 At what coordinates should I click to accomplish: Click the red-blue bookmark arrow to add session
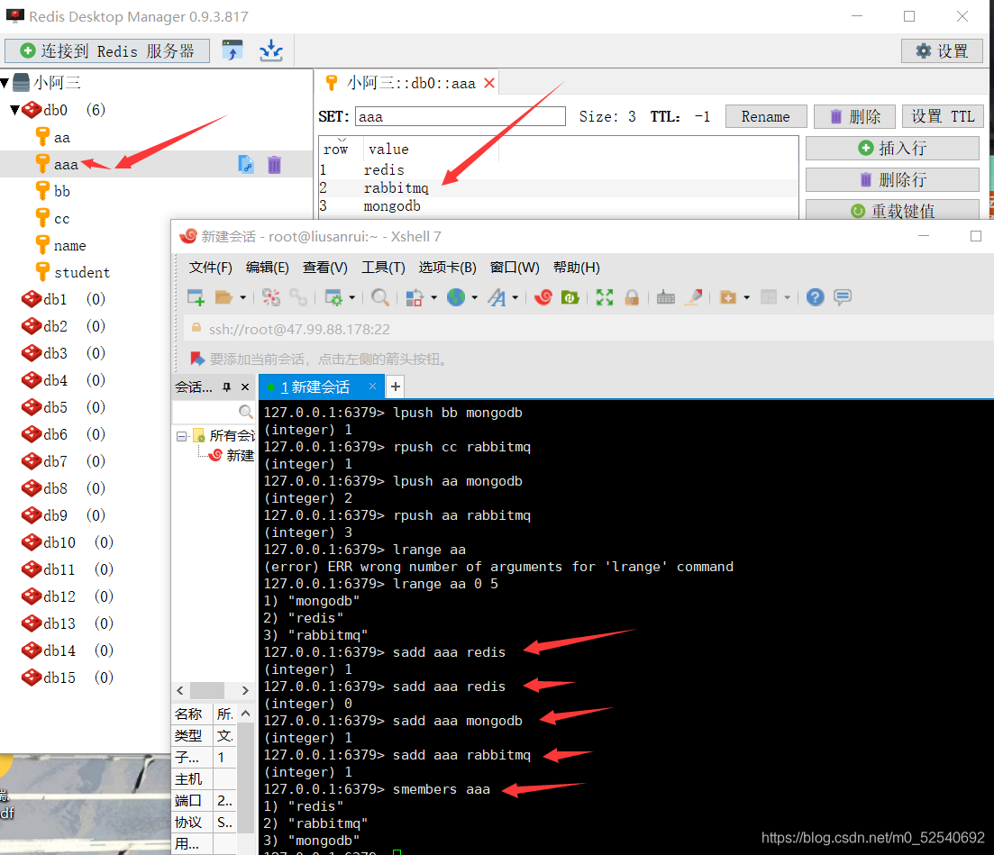click(x=197, y=359)
